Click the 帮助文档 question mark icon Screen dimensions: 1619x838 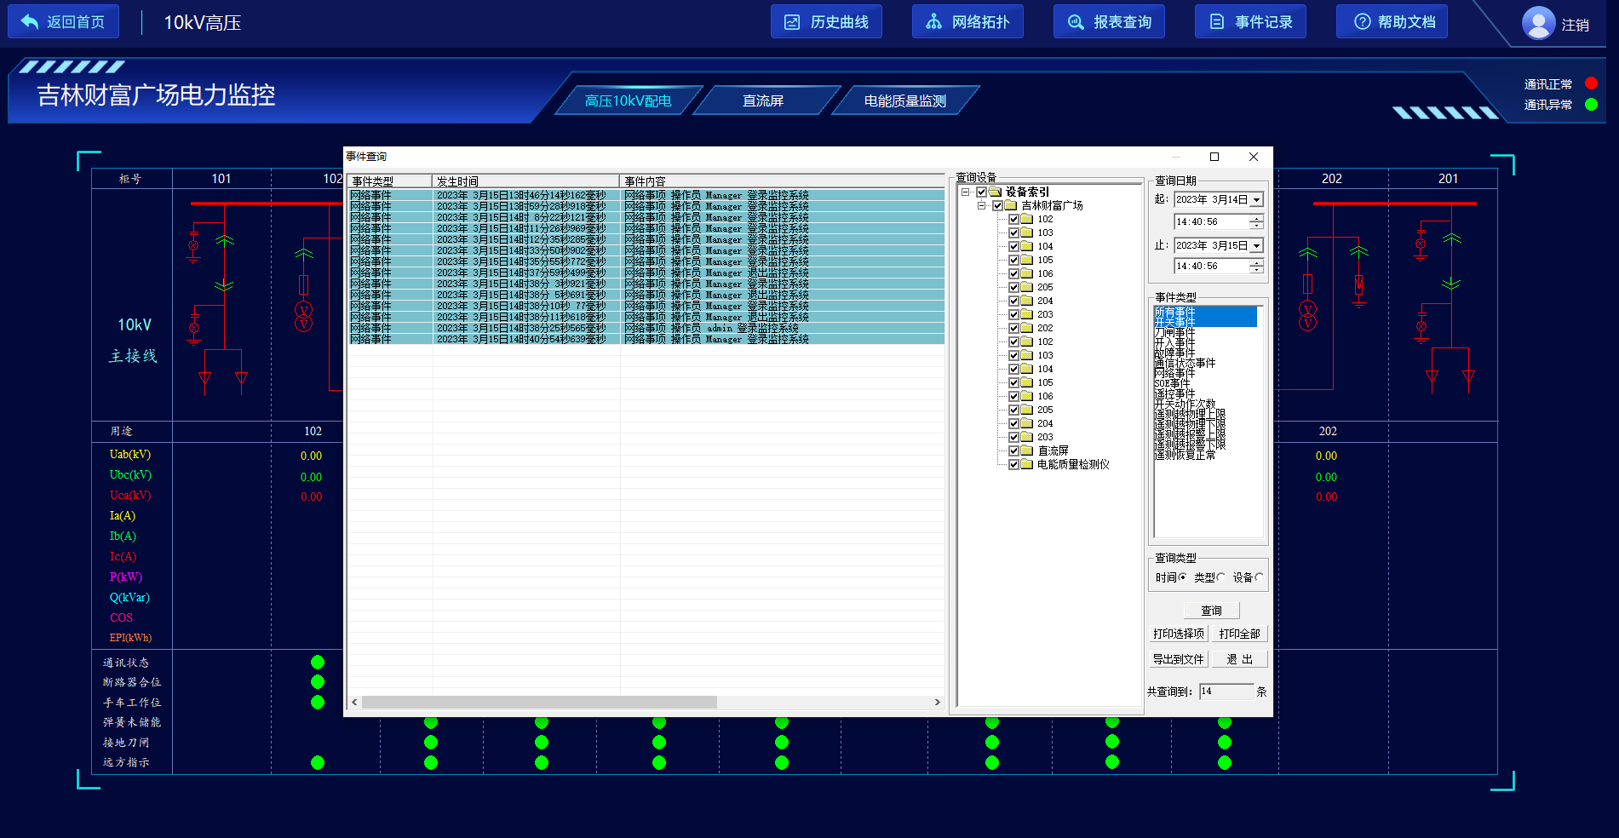1363,22
